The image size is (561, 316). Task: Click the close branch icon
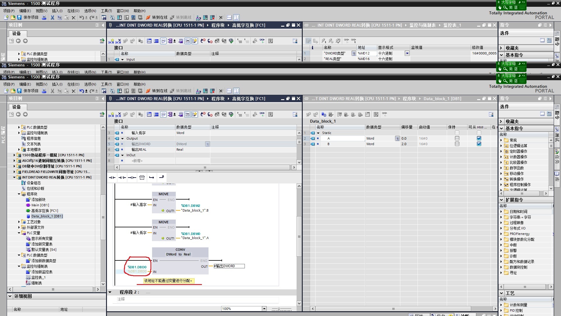click(162, 177)
